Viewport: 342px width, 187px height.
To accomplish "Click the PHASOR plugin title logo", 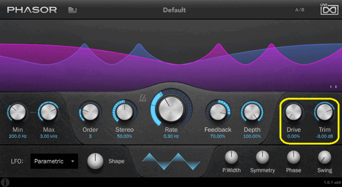I will [x=32, y=10].
